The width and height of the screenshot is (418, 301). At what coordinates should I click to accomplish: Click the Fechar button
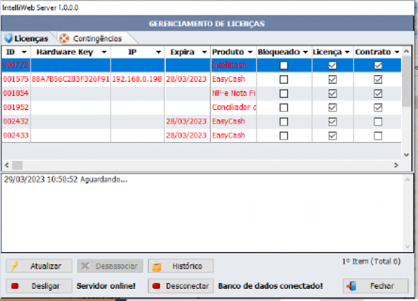point(376,286)
